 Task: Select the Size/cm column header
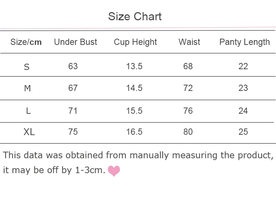pos(26,42)
